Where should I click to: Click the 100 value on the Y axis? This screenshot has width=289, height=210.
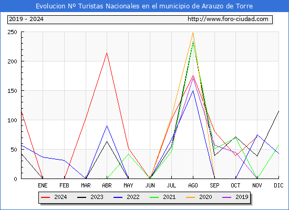[12, 120]
